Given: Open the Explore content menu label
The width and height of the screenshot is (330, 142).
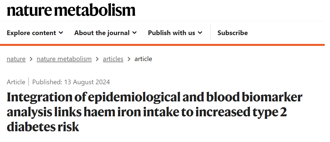Looking at the screenshot, I should (31, 33).
